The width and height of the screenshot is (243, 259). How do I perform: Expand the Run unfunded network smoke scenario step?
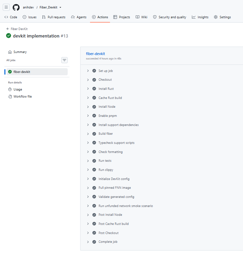(88, 206)
